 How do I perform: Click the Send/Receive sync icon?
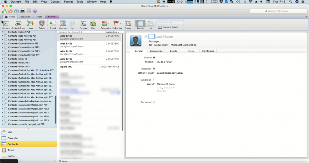[x=4, y=11]
